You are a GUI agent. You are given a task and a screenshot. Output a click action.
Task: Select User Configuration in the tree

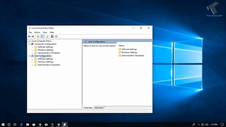pos(43,56)
